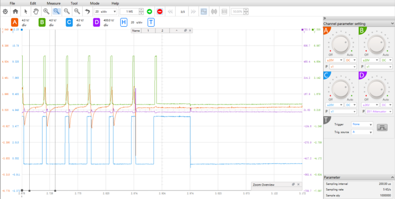Toggle the channel A button
This screenshot has height=199, width=395.
[14, 22]
